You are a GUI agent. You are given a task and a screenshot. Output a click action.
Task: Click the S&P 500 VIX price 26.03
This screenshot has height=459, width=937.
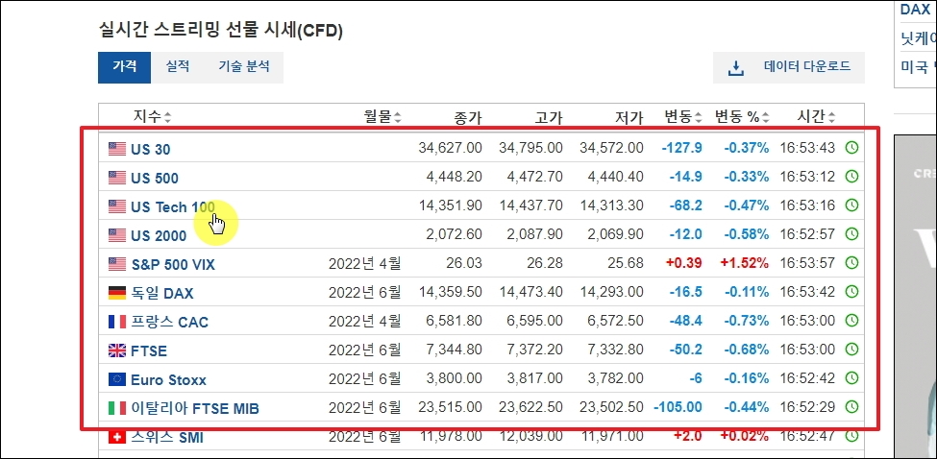pyautogui.click(x=464, y=262)
